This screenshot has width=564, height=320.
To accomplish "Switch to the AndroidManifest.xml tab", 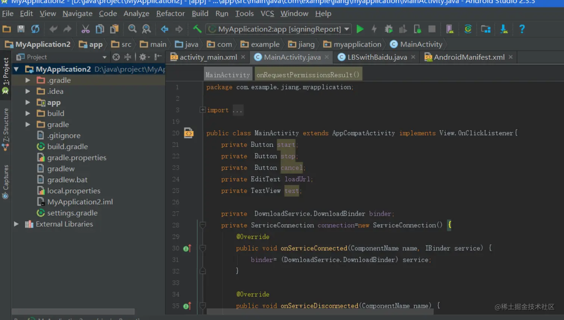I will pyautogui.click(x=469, y=57).
